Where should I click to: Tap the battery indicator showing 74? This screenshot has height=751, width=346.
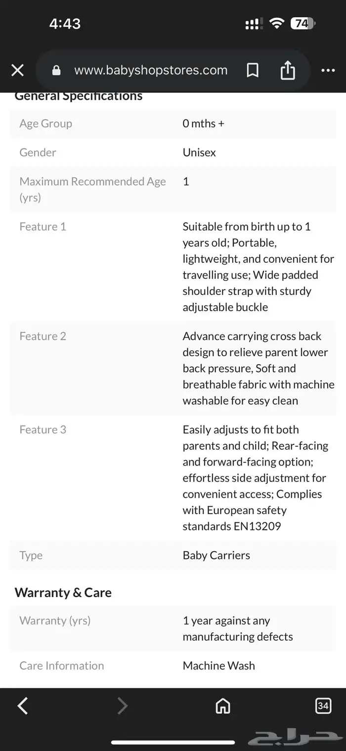point(303,23)
